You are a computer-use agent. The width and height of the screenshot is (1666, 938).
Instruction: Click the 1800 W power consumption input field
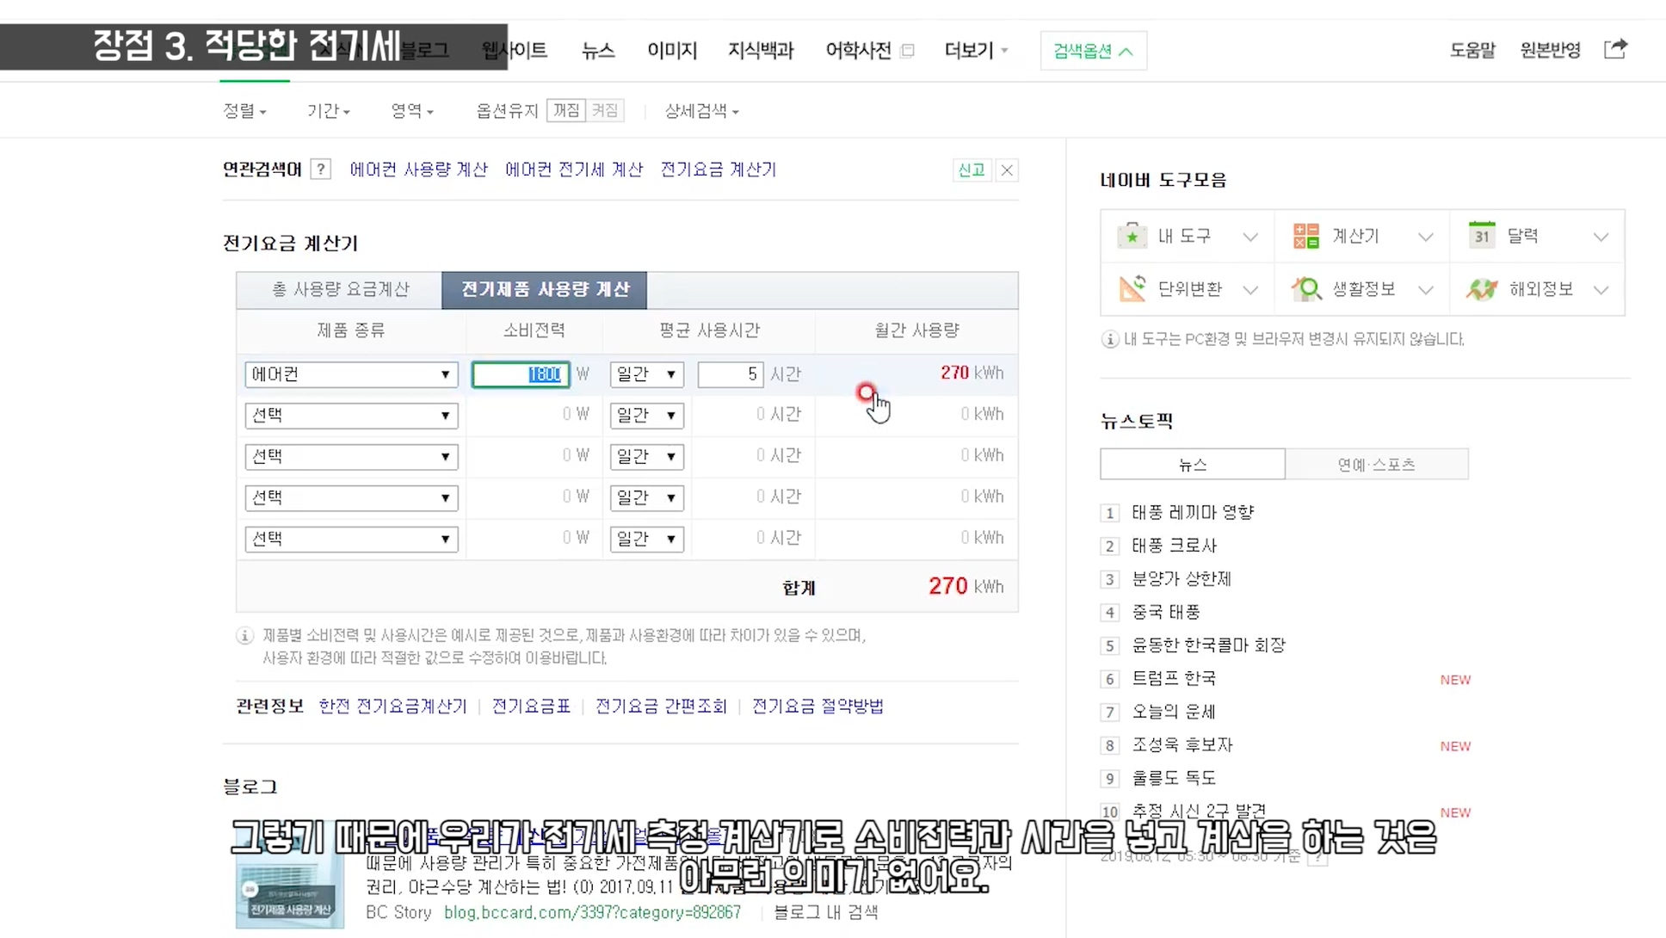[521, 374]
